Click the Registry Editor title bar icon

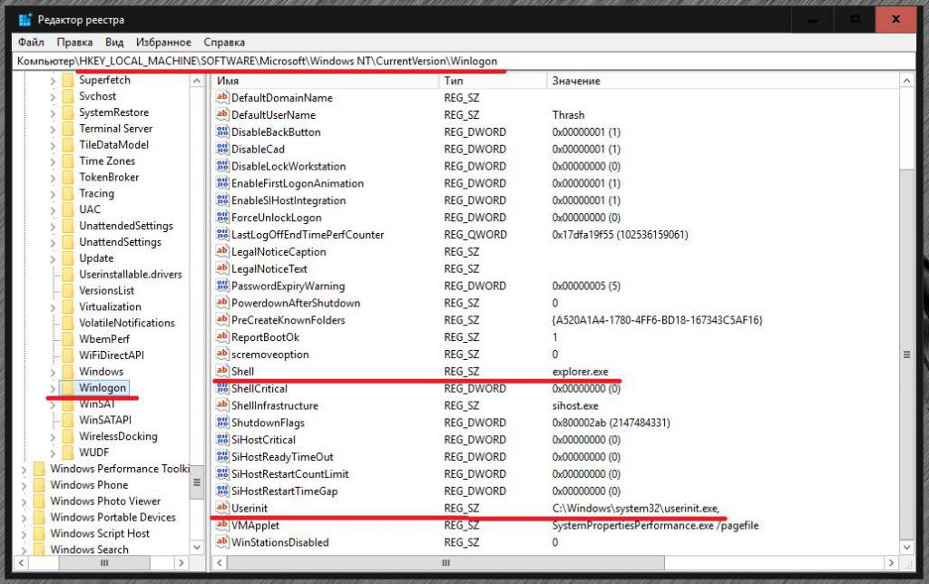(24, 20)
